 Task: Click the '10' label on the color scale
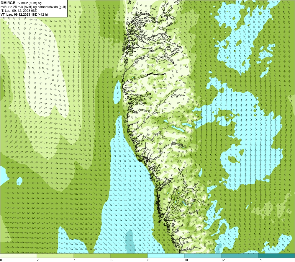tap(186, 260)
